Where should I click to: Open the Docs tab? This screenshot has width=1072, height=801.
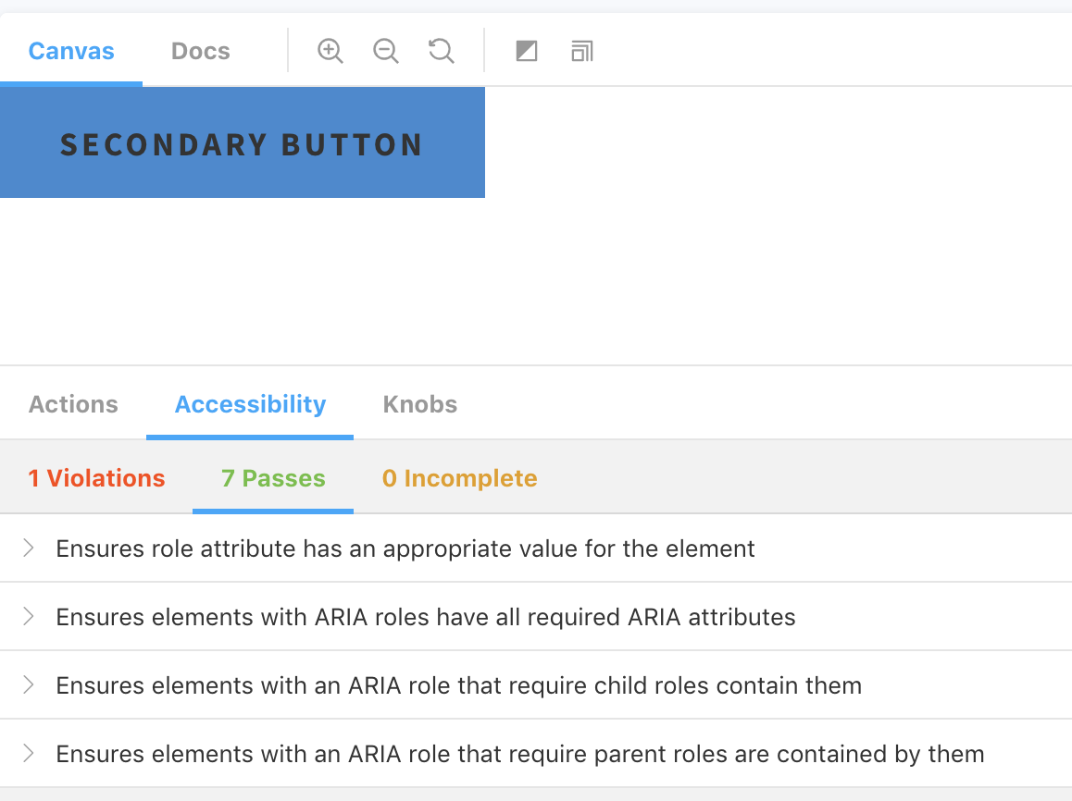(201, 51)
